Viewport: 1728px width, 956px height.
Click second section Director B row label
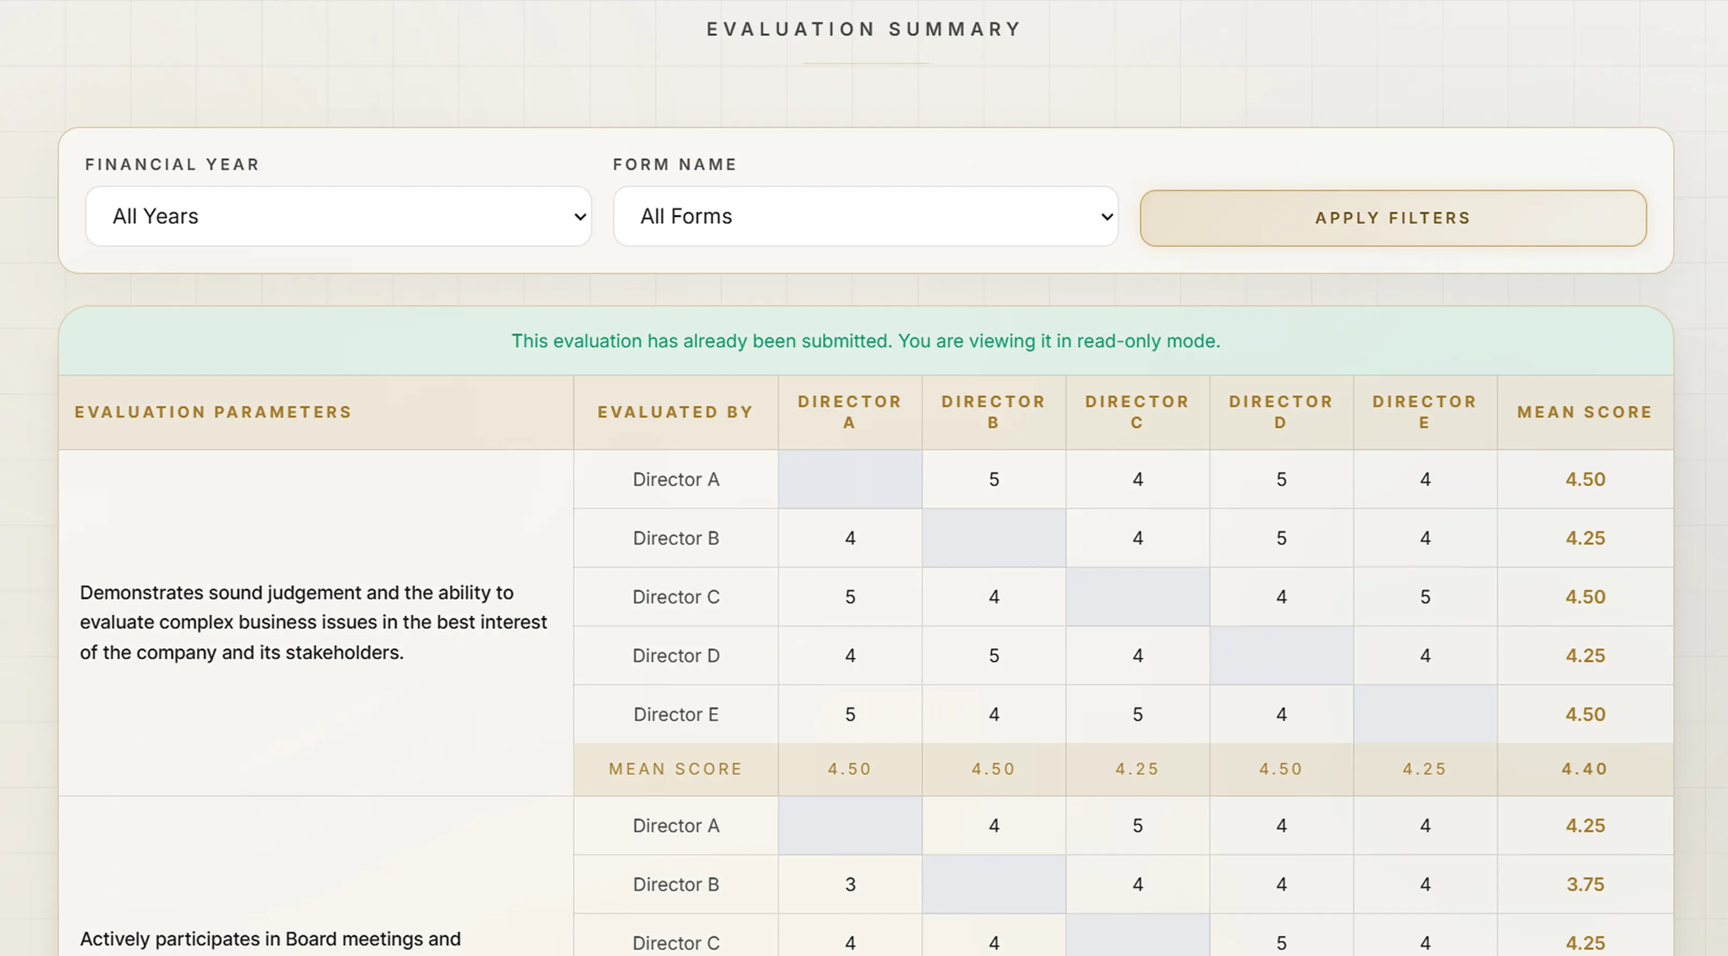676,884
